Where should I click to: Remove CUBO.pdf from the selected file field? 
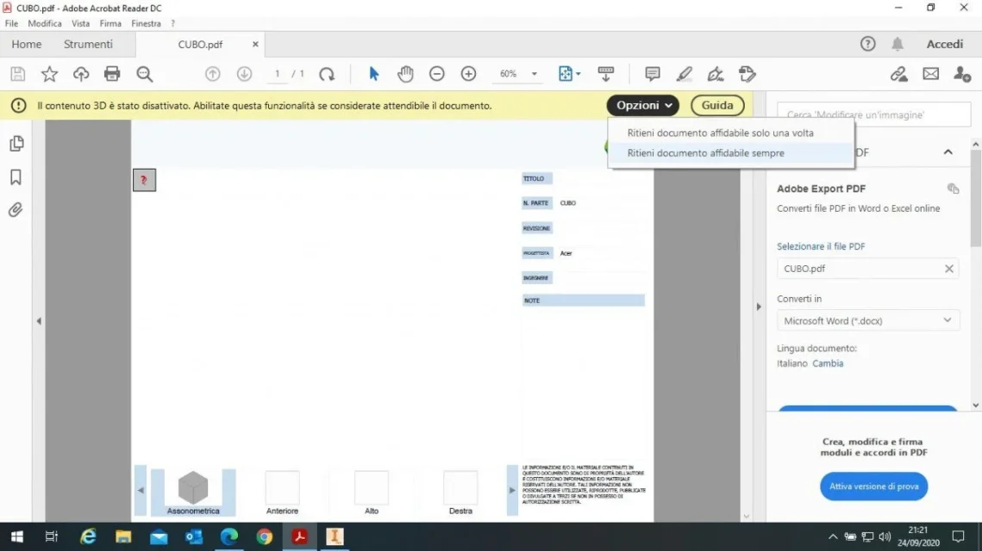click(949, 269)
